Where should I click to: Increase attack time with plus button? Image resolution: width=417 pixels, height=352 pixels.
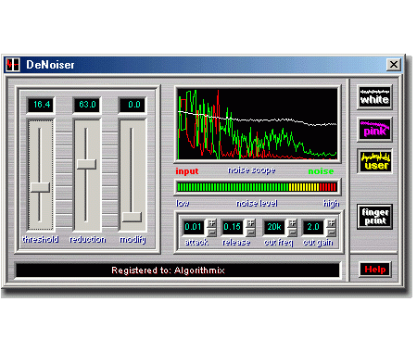[211, 222]
